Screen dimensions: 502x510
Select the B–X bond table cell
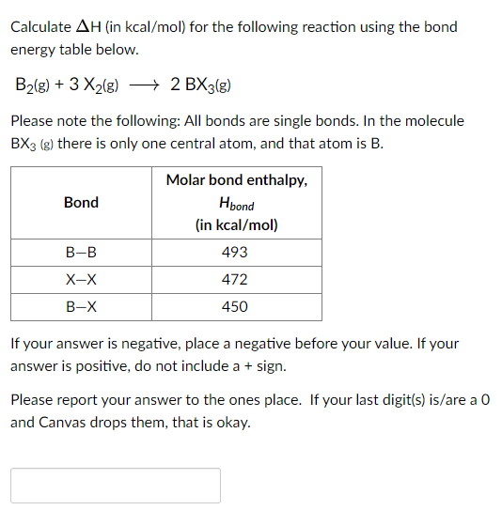pyautogui.click(x=81, y=307)
